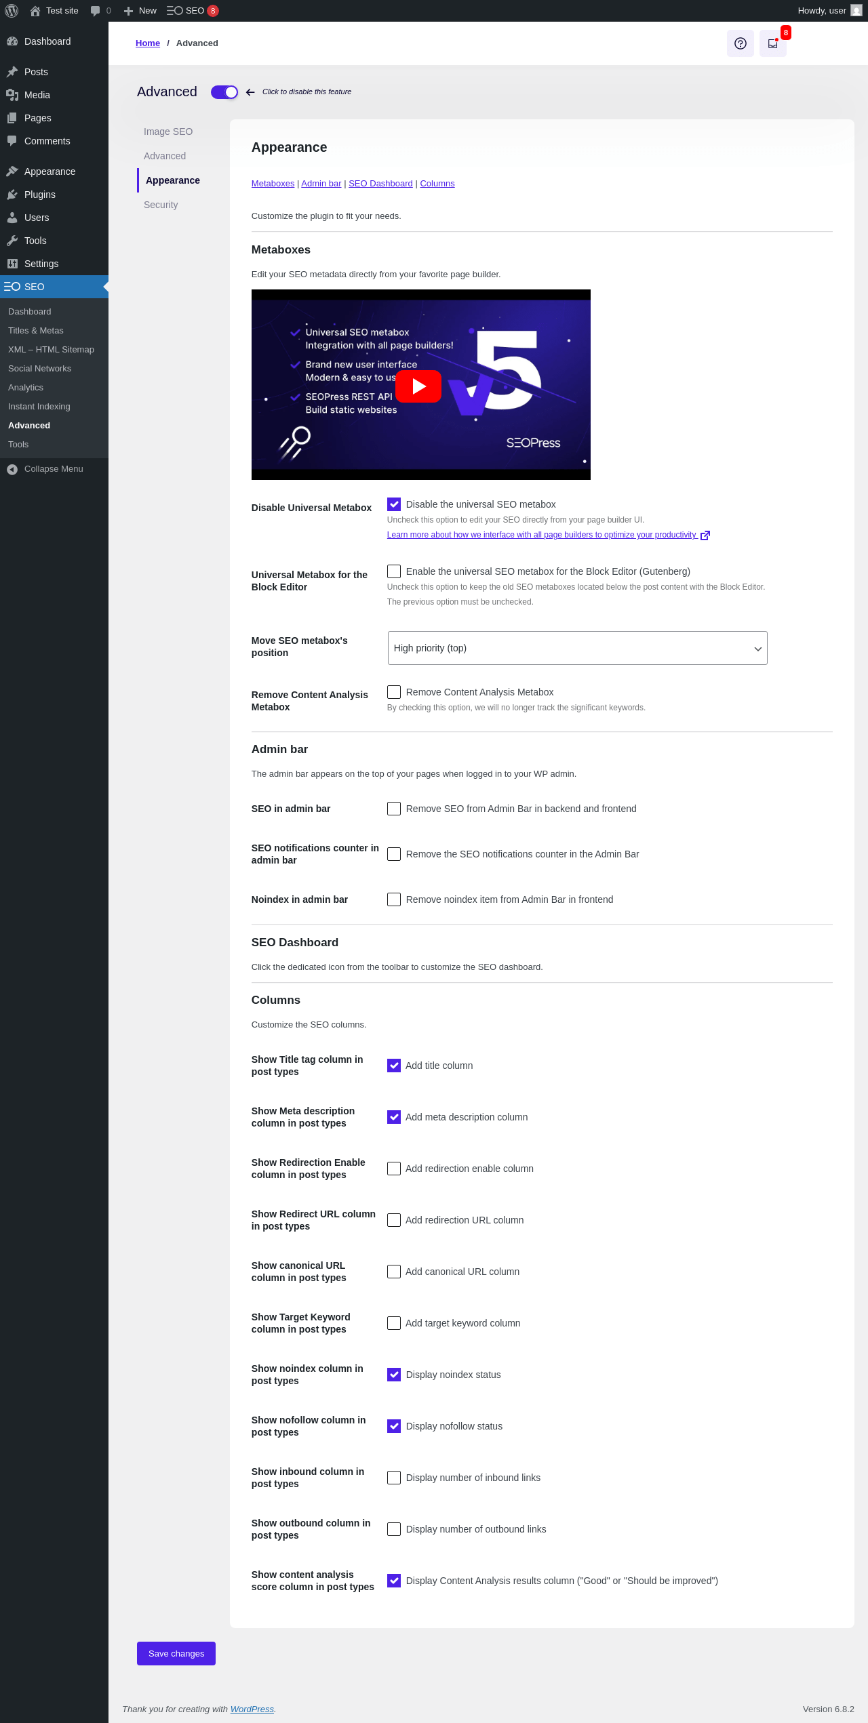This screenshot has height=1723, width=868.
Task: Click the Collapse Menu arrow icon
Action: tap(12, 469)
